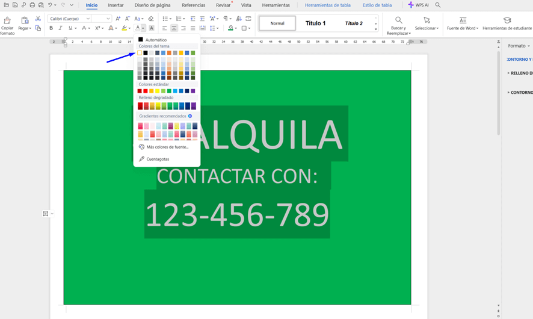Screen dimensions: 533x319
Task: Toggle Italic formatting
Action: [x=61, y=28]
